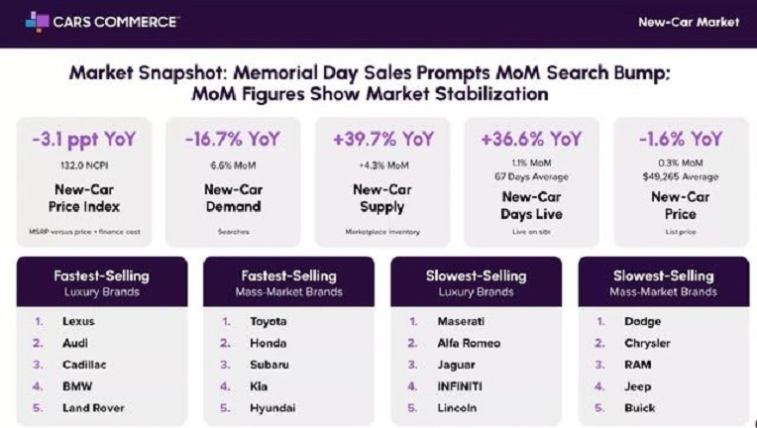The image size is (757, 428).
Task: Open the New-Car Demand stat card
Action: click(x=233, y=182)
